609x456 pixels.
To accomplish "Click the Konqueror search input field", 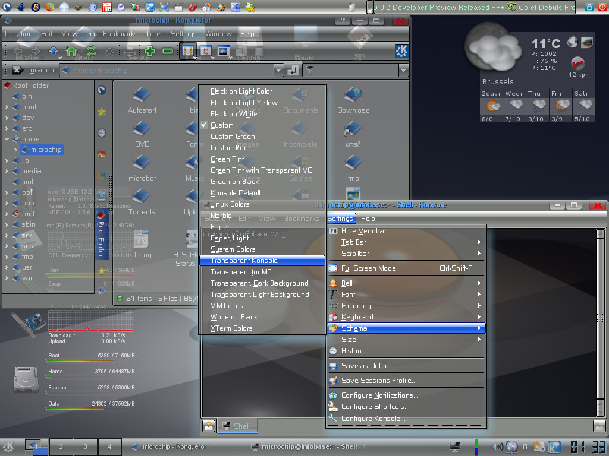I will pyautogui.click(x=351, y=70).
